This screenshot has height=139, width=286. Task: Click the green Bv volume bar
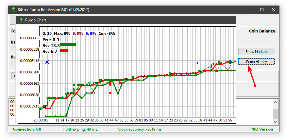(68, 44)
